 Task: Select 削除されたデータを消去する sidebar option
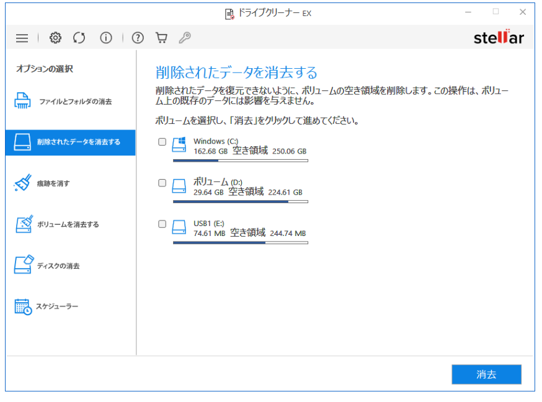(70, 142)
